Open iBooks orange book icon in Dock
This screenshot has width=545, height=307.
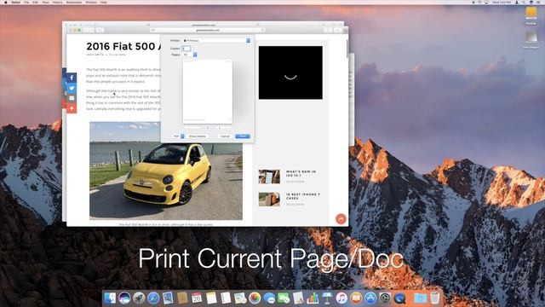[x=356, y=298]
